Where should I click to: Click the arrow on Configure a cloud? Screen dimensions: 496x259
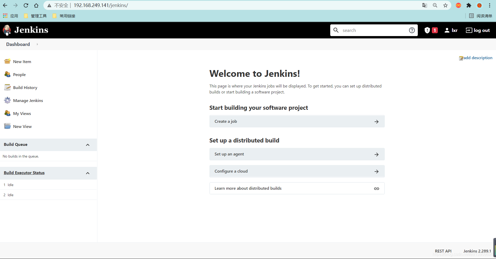pos(376,172)
